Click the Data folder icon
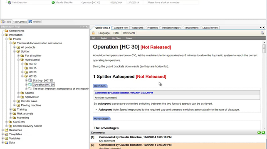Viewport: 267px width, 149px height. [x=7, y=142]
